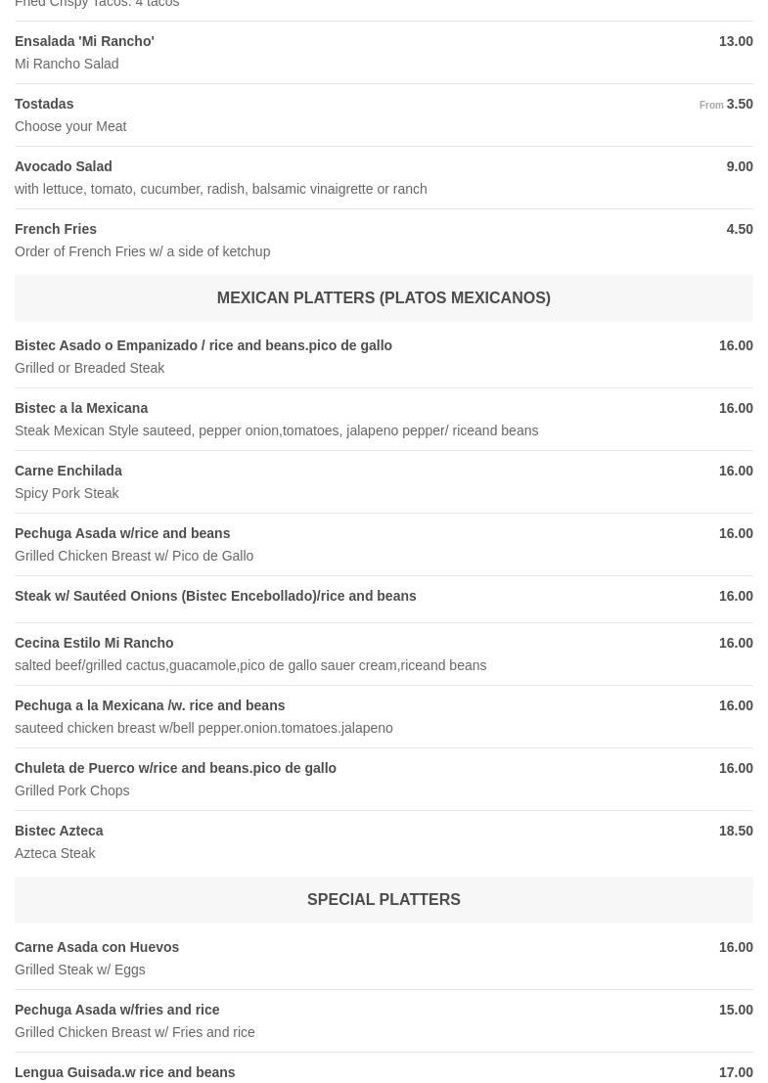The width and height of the screenshot is (768, 1083).
Task: Select Pechuga Asada w/fries and rice
Action: click(117, 1010)
